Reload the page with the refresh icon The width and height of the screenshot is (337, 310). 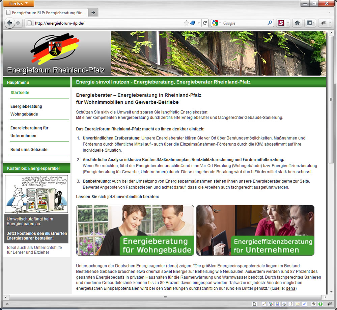205,23
